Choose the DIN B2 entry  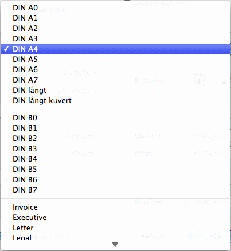coord(115,139)
